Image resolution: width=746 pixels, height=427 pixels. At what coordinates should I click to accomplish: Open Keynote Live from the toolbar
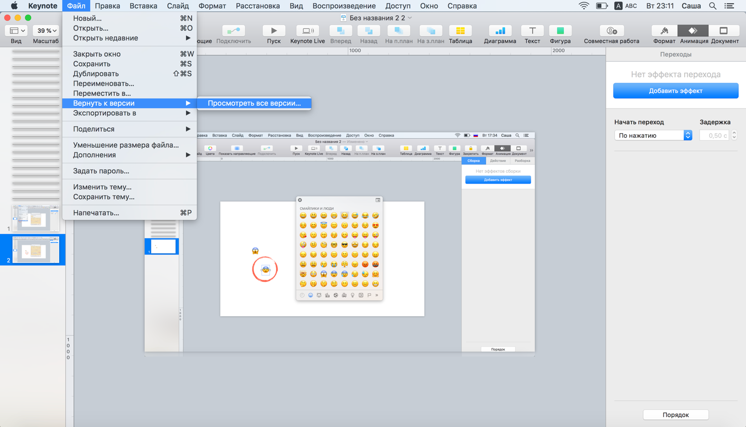click(x=307, y=31)
